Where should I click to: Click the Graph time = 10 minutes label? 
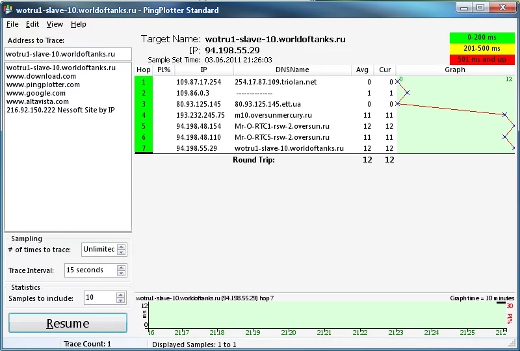(x=482, y=298)
